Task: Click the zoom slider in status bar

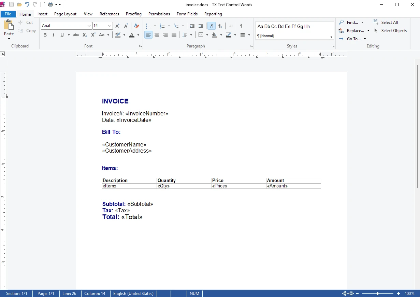Action: coord(377,294)
